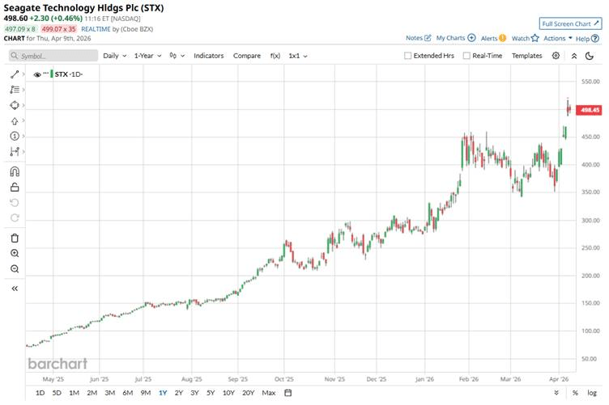Viewport: 609px width, 405px height.
Task: Enable the Real-Time checkbox
Action: [x=466, y=56]
